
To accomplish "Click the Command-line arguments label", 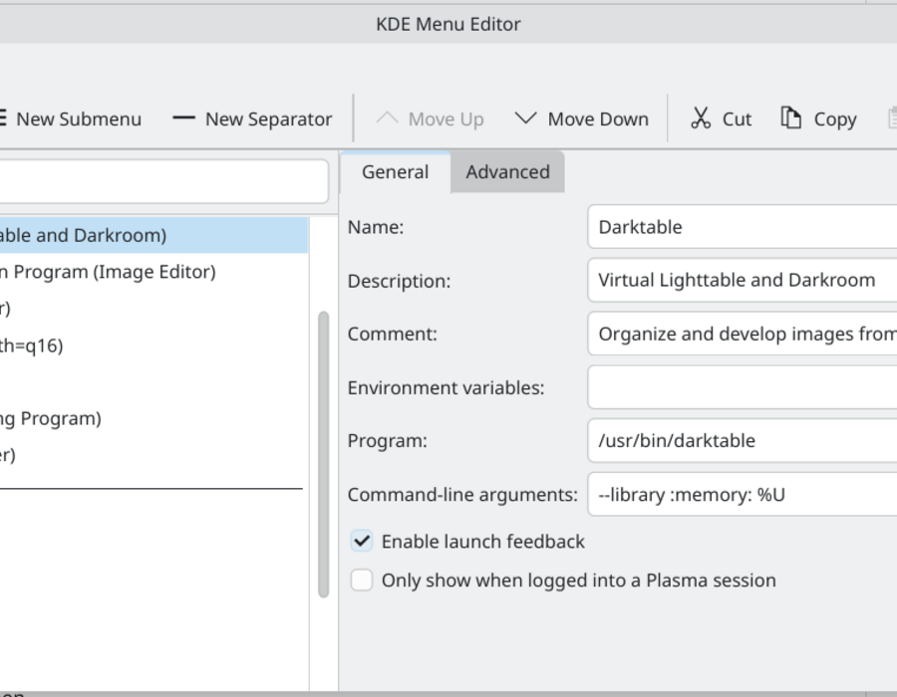I will pyautogui.click(x=462, y=495).
